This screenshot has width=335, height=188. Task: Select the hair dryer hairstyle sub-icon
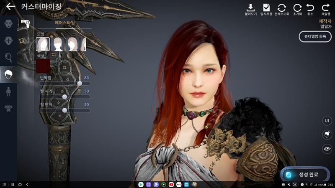click(26, 23)
